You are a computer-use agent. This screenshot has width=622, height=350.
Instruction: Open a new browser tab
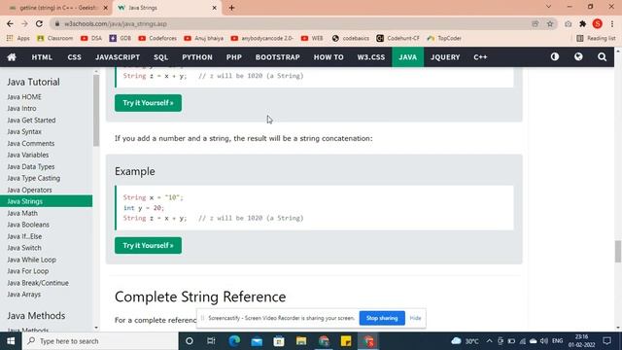click(231, 8)
